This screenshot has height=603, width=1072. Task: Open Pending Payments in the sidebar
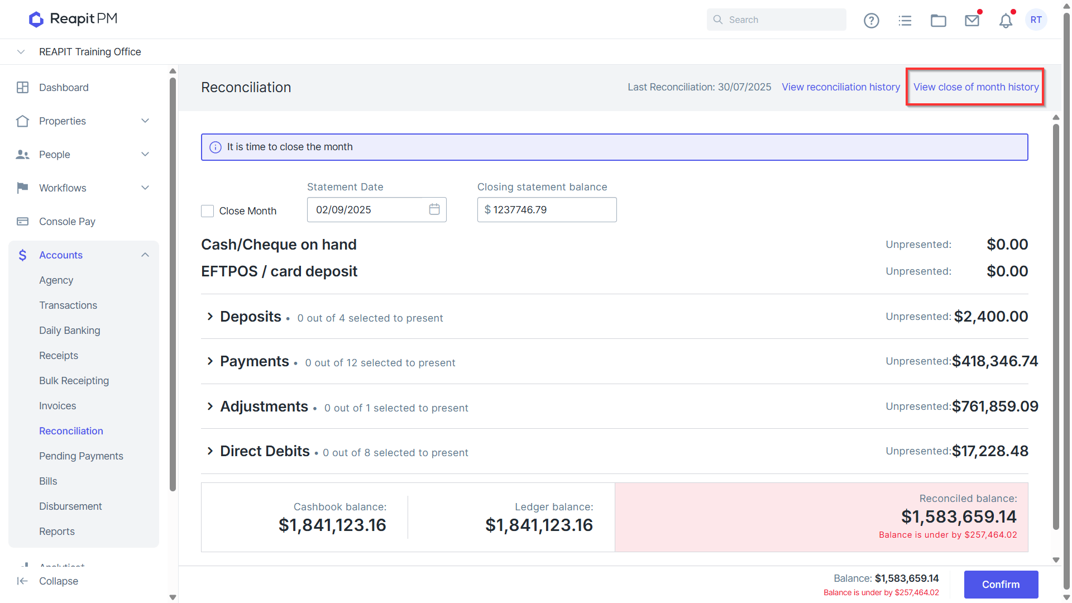pyautogui.click(x=81, y=456)
